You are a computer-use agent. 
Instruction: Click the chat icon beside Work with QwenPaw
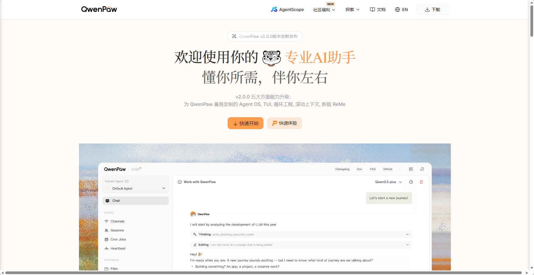[180, 182]
